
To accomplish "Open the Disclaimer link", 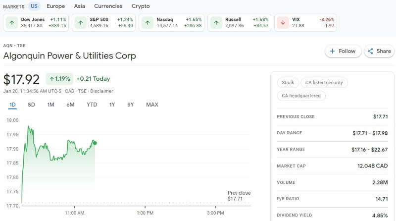I will [101, 91].
